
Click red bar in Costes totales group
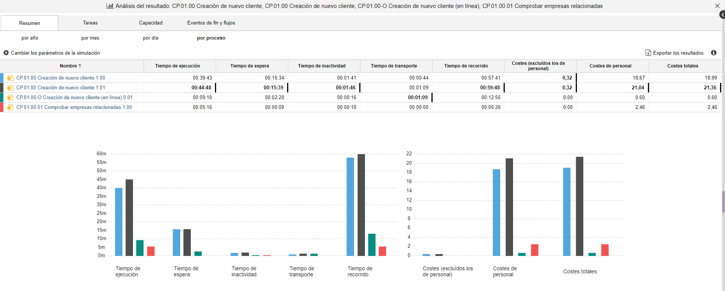605,250
